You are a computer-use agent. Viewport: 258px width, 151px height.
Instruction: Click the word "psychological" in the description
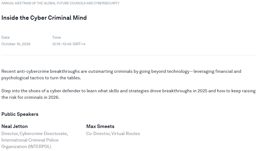14,78
